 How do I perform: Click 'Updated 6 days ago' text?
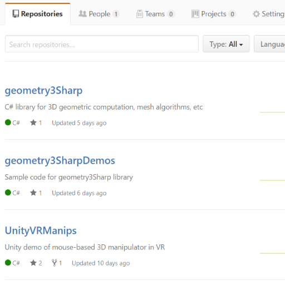coord(79,193)
